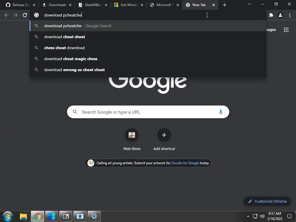Click the forward navigation arrow
The width and height of the screenshot is (296, 222).
point(16,15)
